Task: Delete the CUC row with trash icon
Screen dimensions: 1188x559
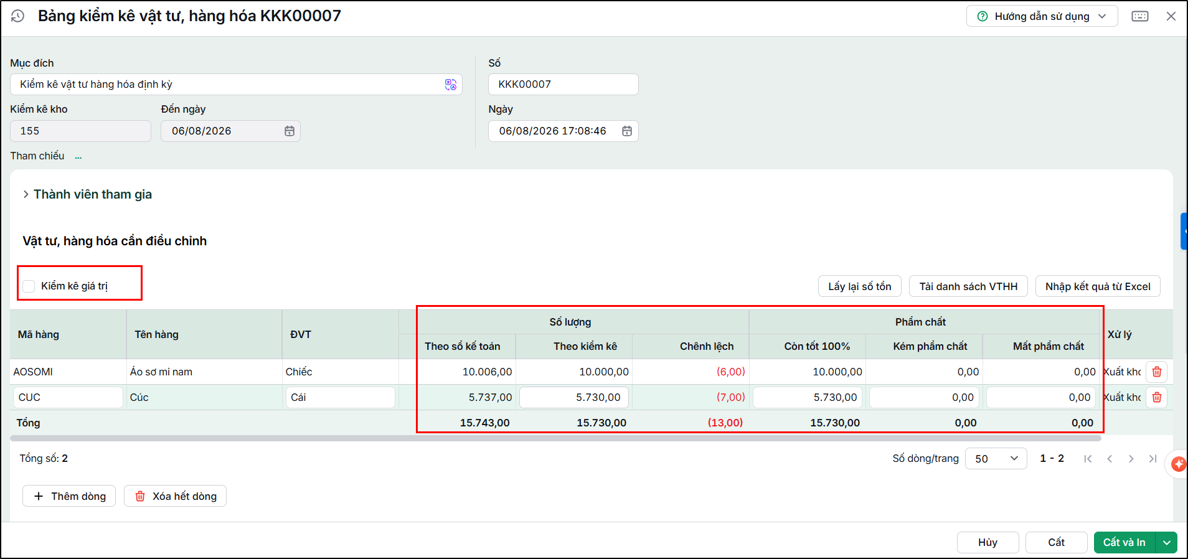Action: 1157,397
